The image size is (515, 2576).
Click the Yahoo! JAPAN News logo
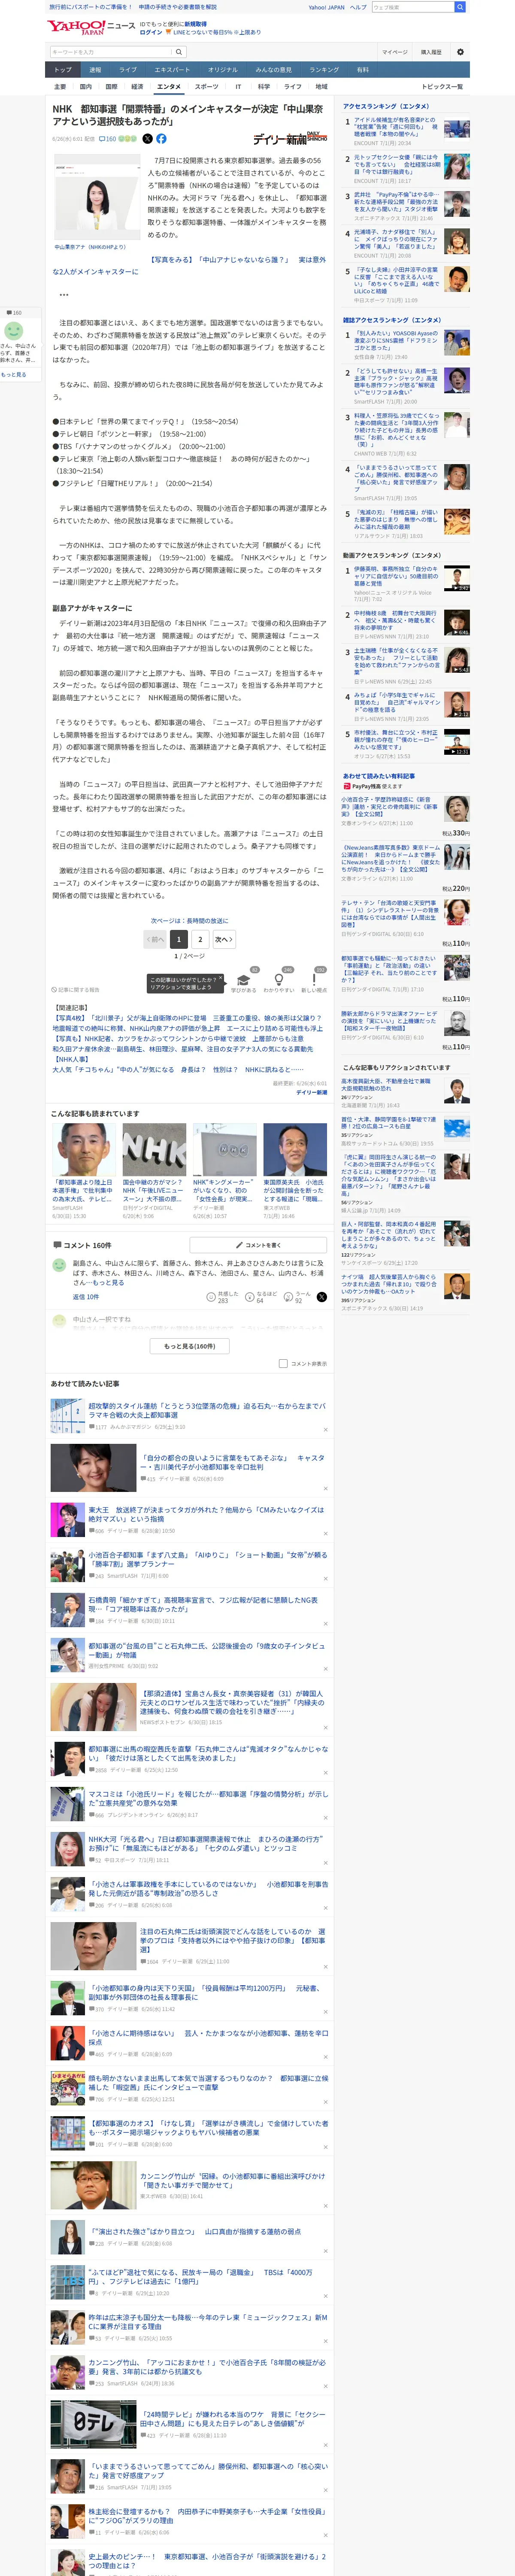click(91, 27)
